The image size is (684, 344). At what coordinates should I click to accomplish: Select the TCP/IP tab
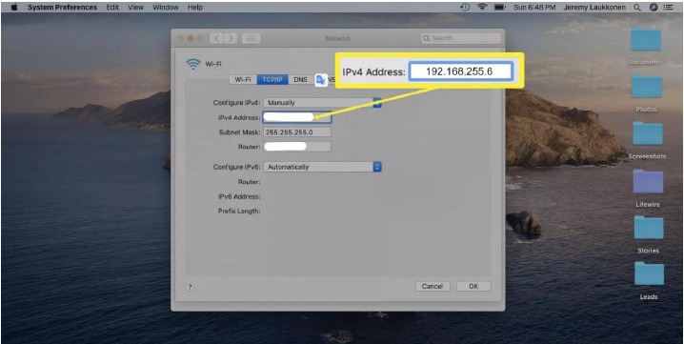[x=272, y=79]
